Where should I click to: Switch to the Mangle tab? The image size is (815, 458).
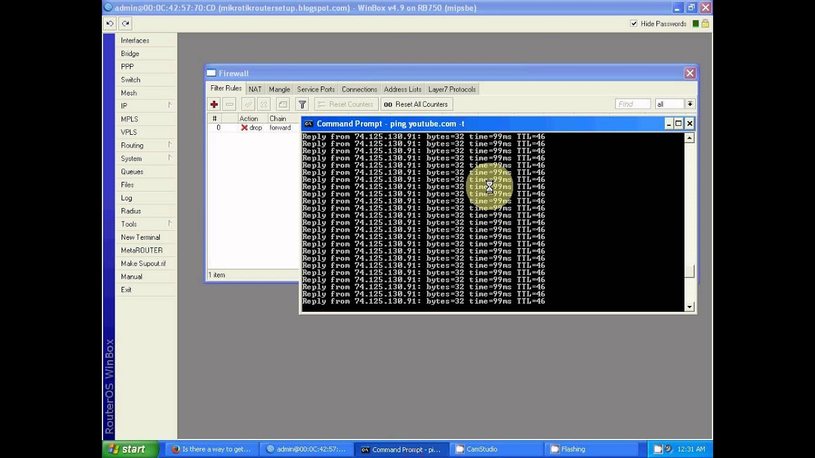point(279,89)
